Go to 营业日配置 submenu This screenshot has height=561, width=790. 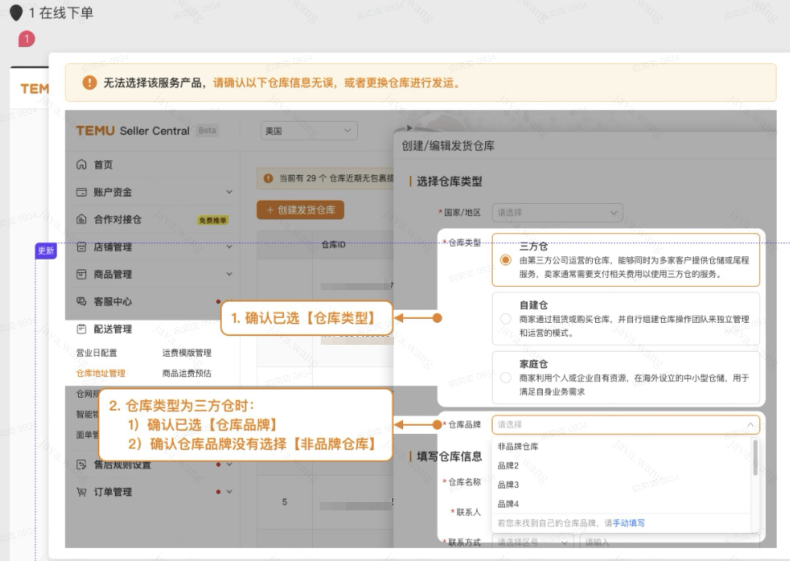(x=96, y=353)
